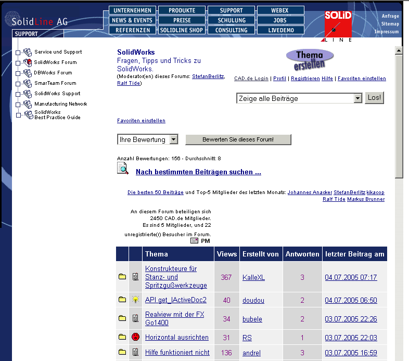409x361 pixels.
Task: Open the CAD.de Login link
Action: [251, 79]
